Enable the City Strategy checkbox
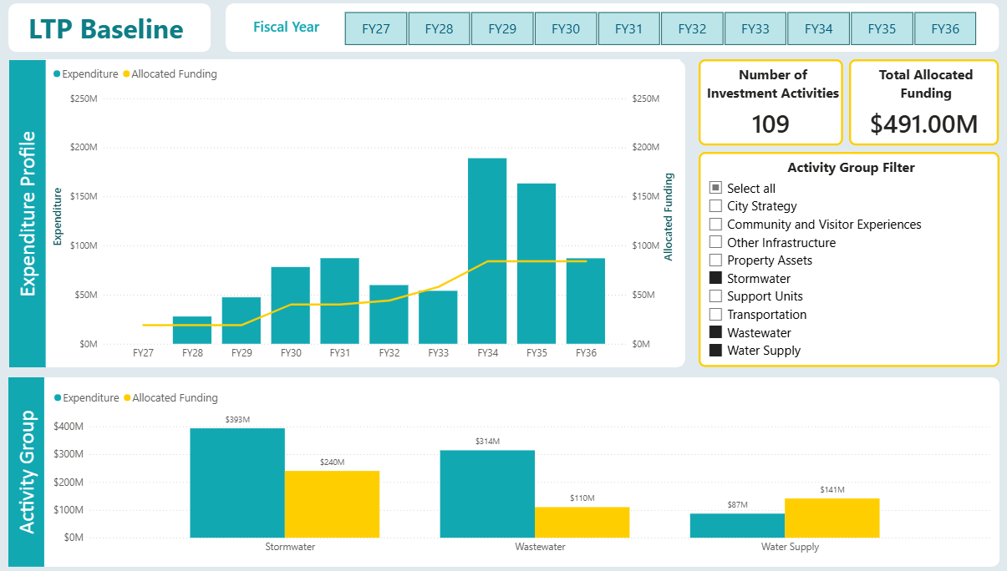 click(715, 206)
